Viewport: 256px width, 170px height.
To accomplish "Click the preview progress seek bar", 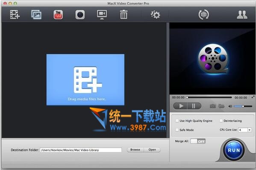I will pos(209,97).
